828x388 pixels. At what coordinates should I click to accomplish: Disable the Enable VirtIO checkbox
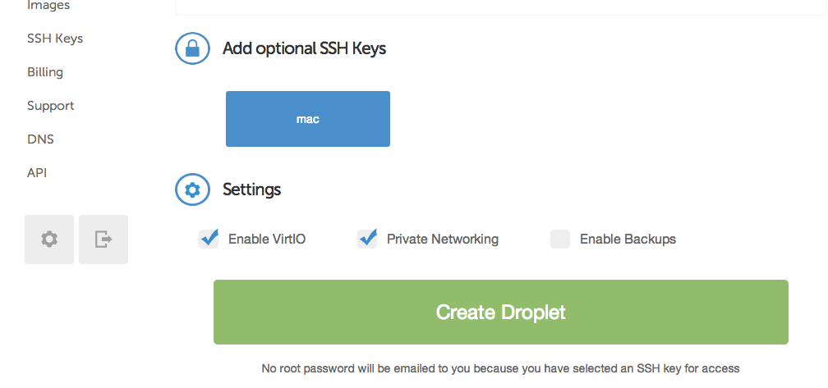(209, 239)
